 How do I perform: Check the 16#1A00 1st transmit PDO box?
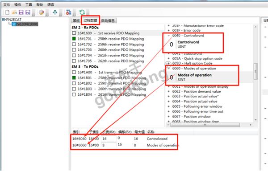click(x=74, y=72)
